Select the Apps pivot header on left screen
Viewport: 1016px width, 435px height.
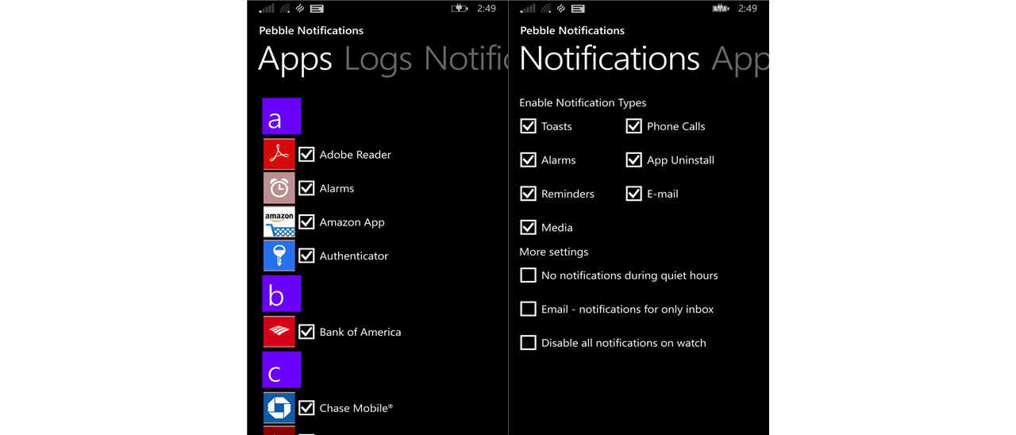click(295, 60)
